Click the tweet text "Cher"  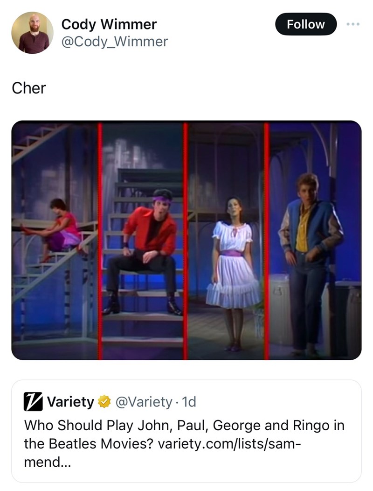[29, 88]
